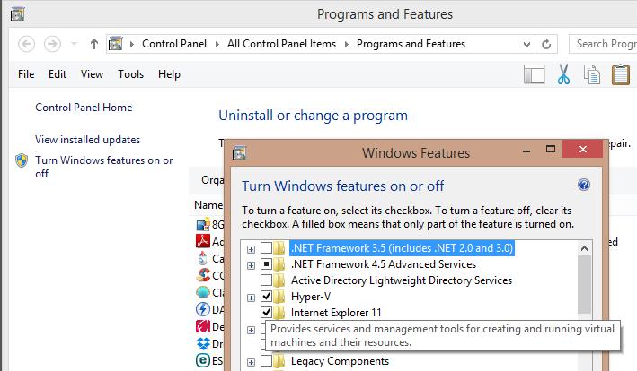This screenshot has width=637, height=371.
Task: Click the address bar Control Panel icon
Action: (x=116, y=44)
